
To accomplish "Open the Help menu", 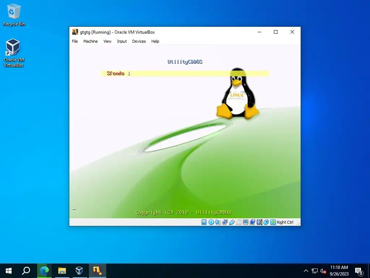I will pos(155,41).
